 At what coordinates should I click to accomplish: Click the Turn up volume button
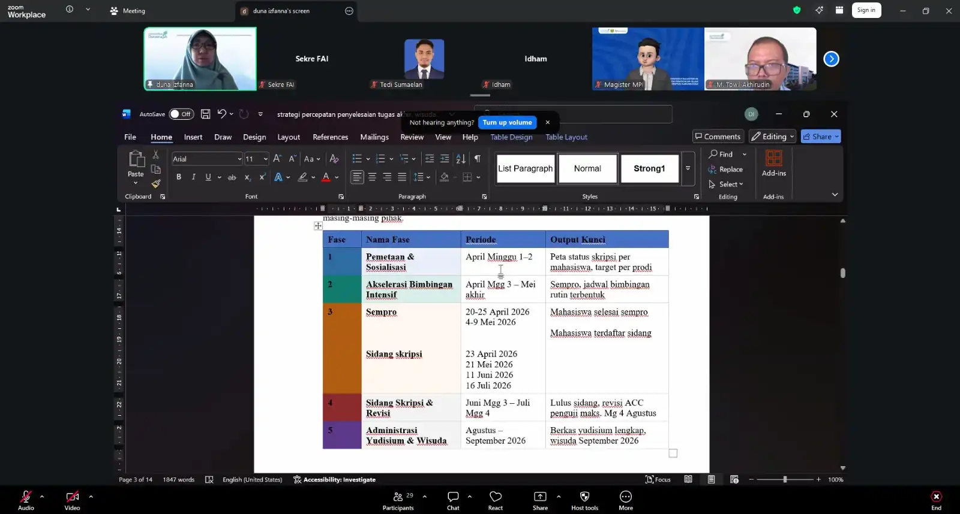click(x=507, y=122)
